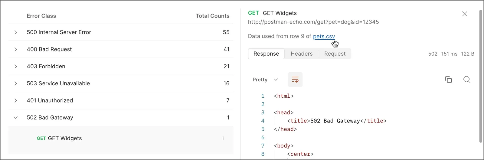Viewport: 484px width, 160px height.
Task: Click the <html> tag on line 1
Action: click(x=284, y=96)
